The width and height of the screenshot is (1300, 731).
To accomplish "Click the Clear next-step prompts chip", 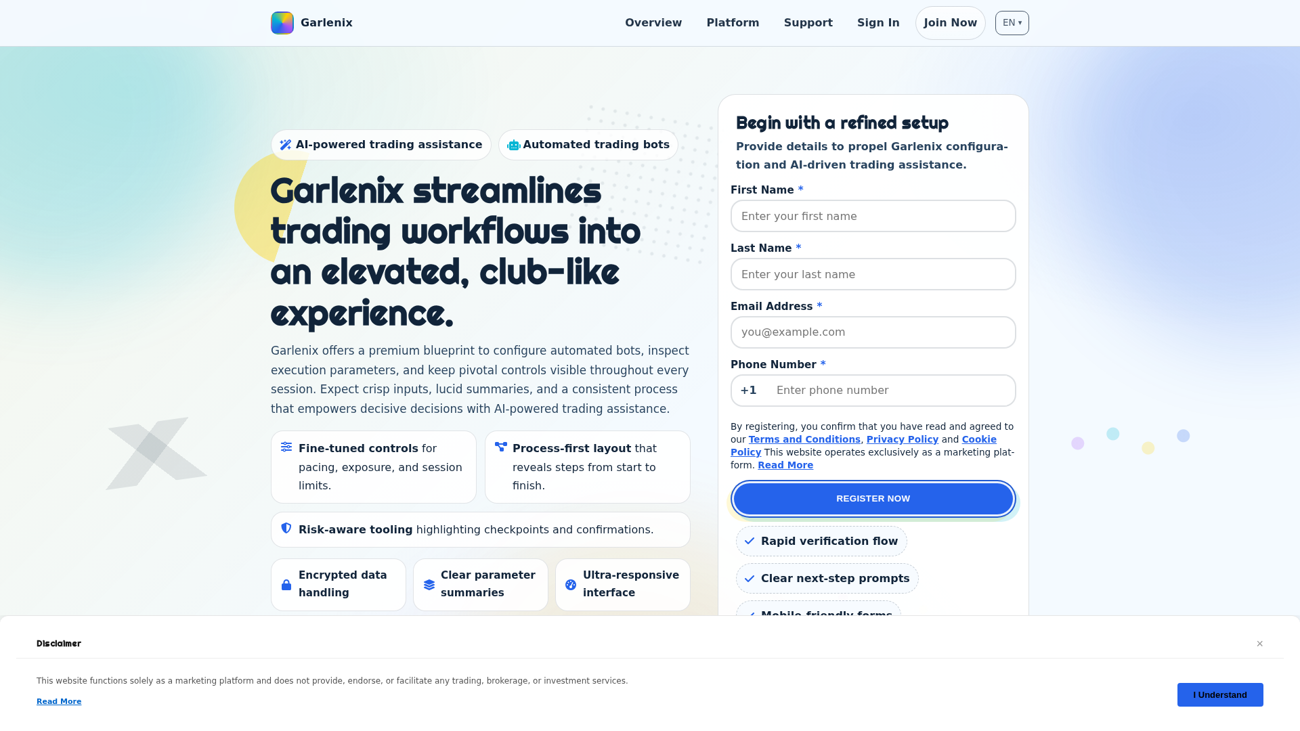I will [x=827, y=579].
